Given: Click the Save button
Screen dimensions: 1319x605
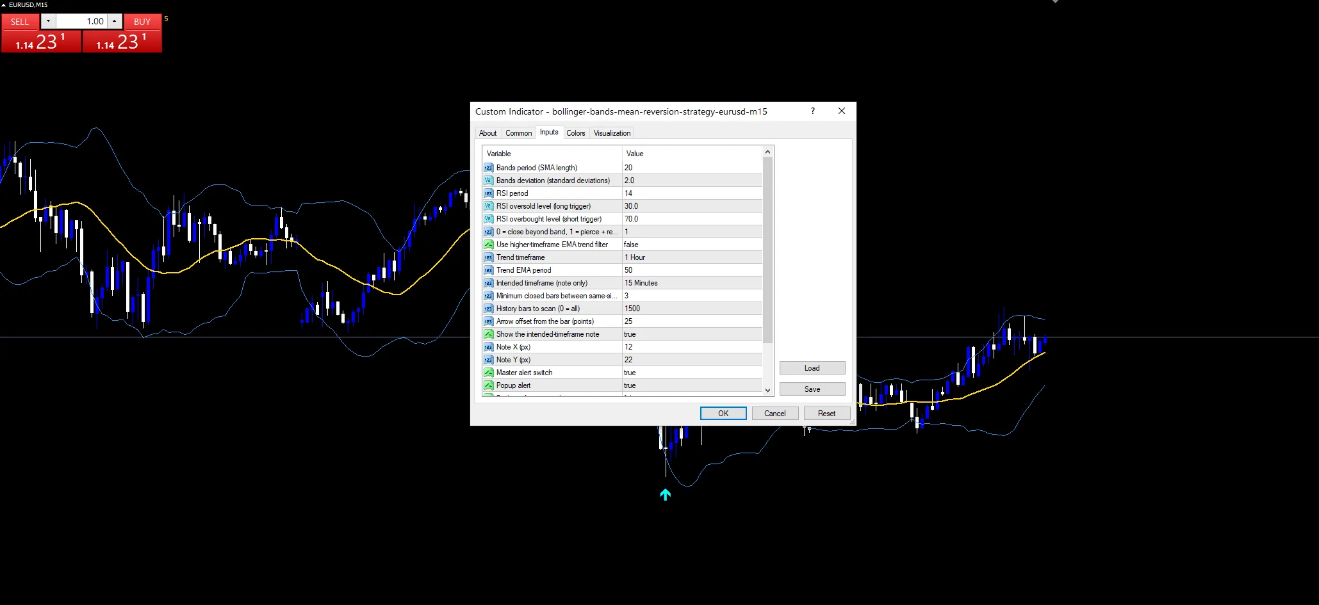Looking at the screenshot, I should (812, 389).
